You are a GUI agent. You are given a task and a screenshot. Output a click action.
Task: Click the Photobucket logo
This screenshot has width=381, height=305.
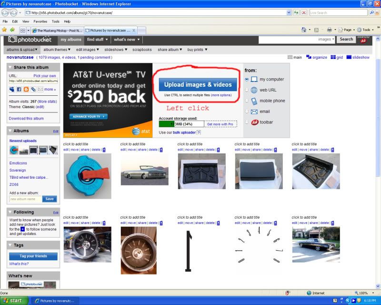tap(30, 40)
